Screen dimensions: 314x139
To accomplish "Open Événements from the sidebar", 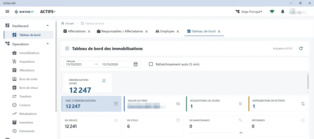I will (27, 131).
